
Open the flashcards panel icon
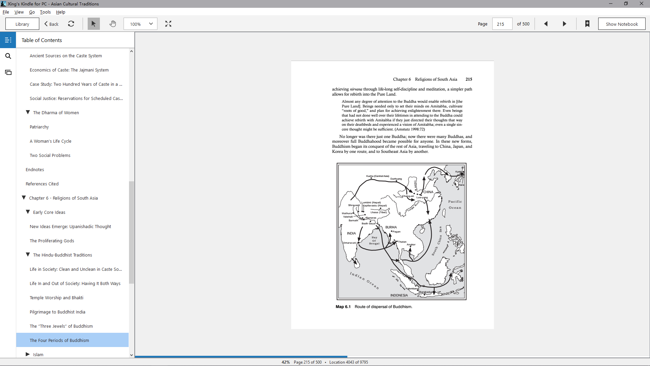click(x=8, y=73)
